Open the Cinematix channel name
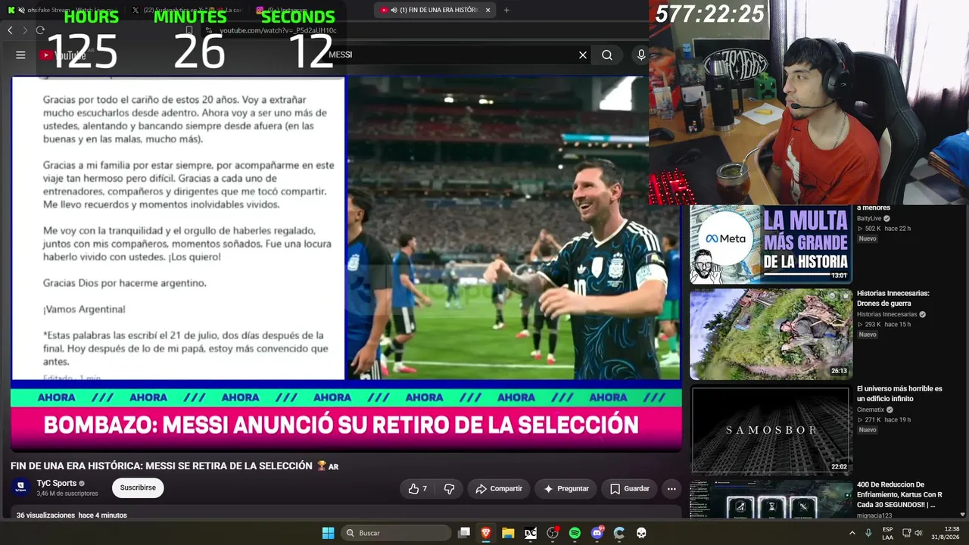The width and height of the screenshot is (969, 545). pyautogui.click(x=871, y=410)
